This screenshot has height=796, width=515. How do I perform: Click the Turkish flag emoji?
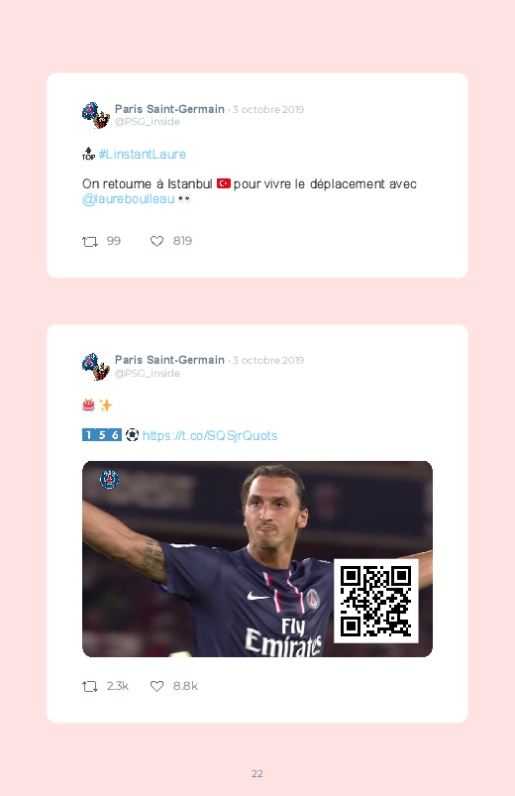(224, 183)
